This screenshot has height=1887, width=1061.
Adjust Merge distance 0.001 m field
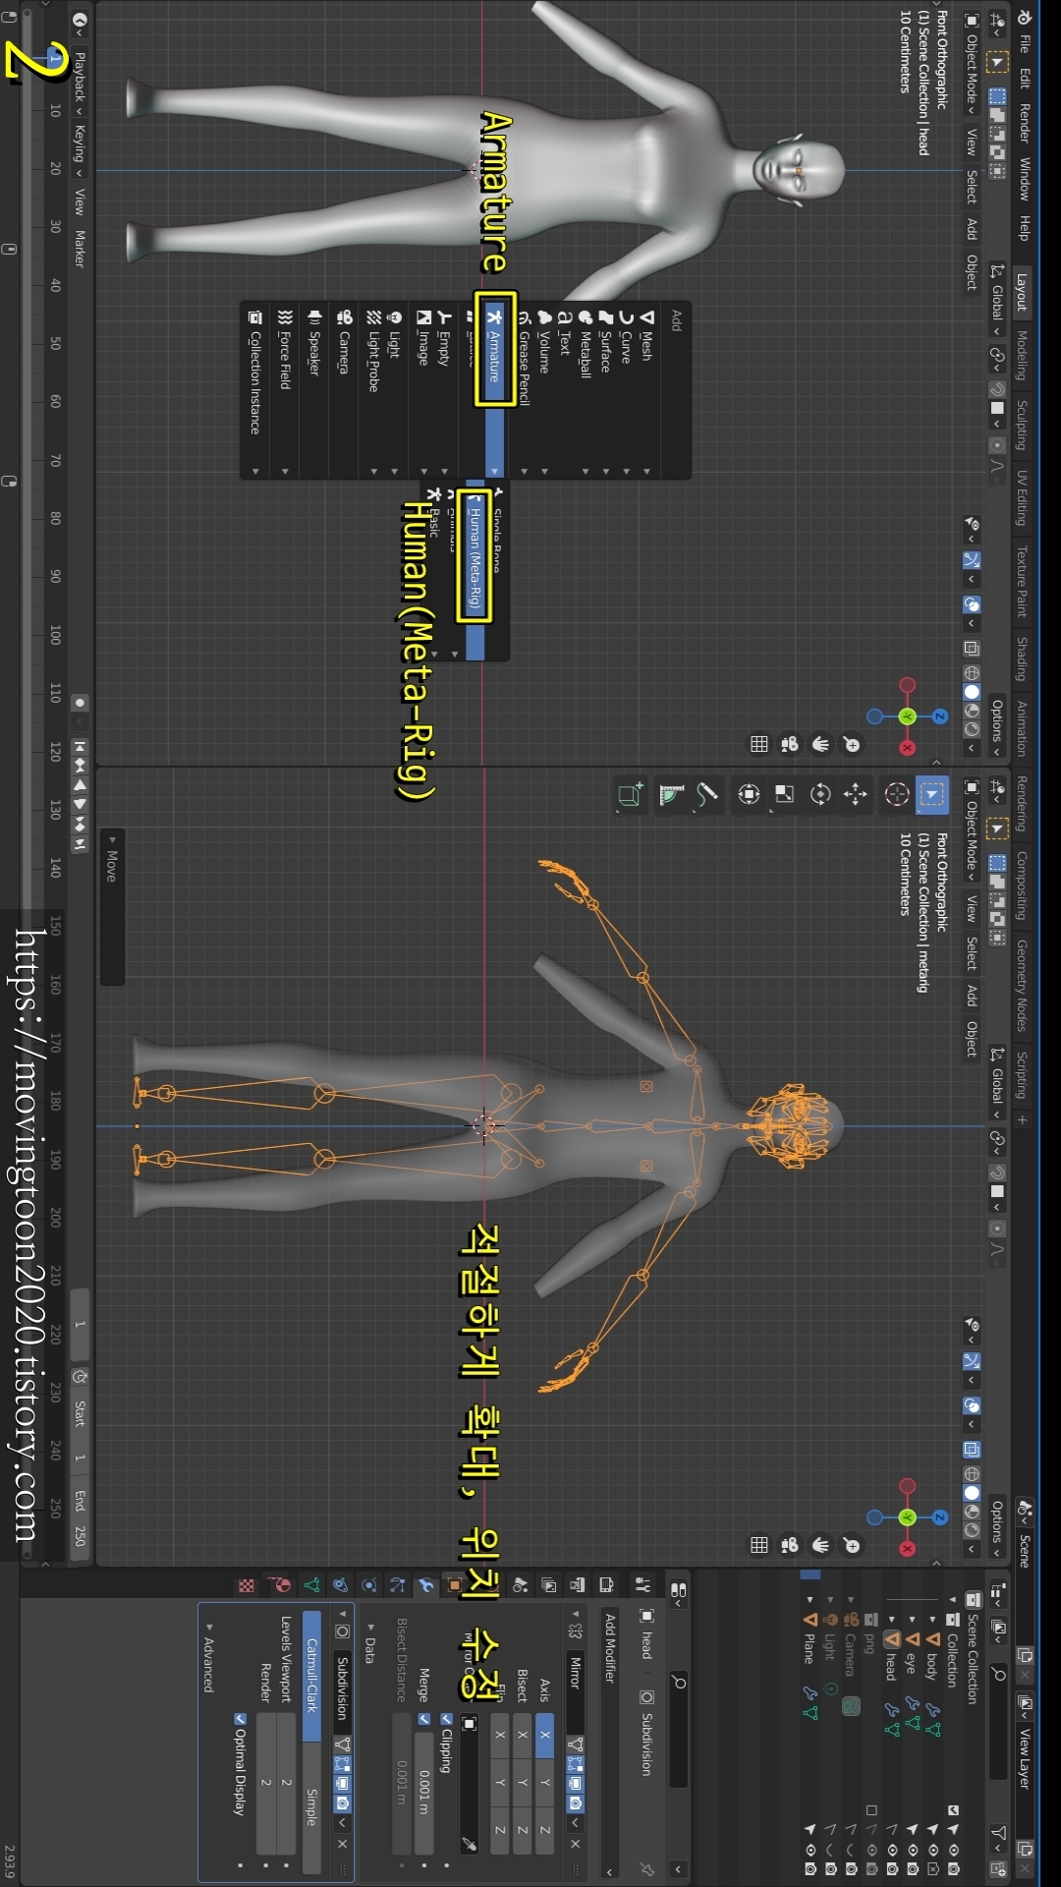click(x=423, y=1793)
